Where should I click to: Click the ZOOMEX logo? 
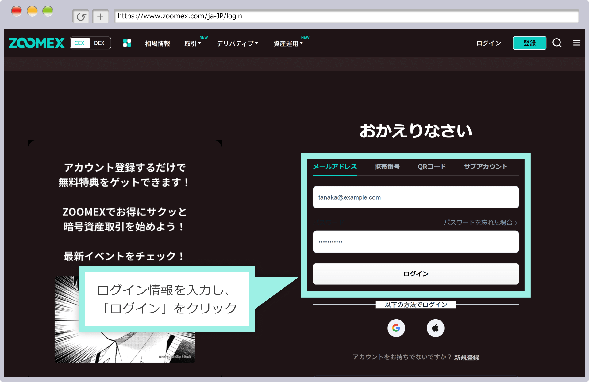point(37,43)
